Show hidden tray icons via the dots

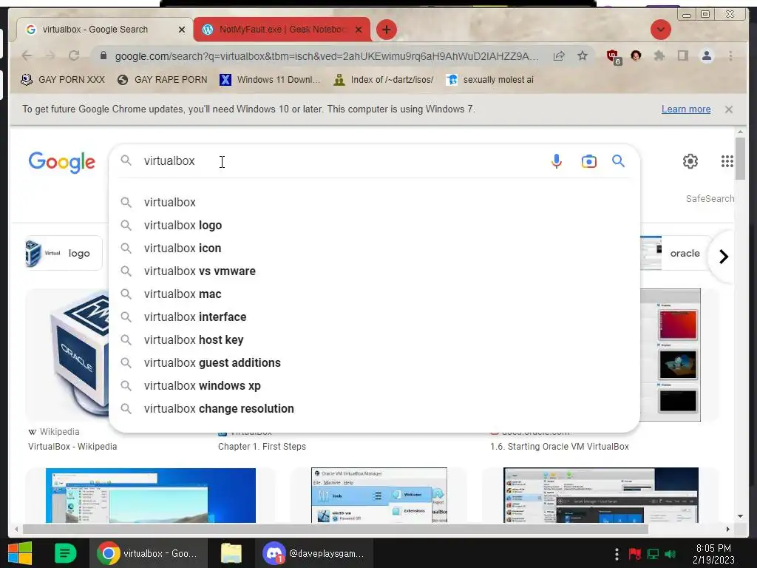pyautogui.click(x=617, y=553)
